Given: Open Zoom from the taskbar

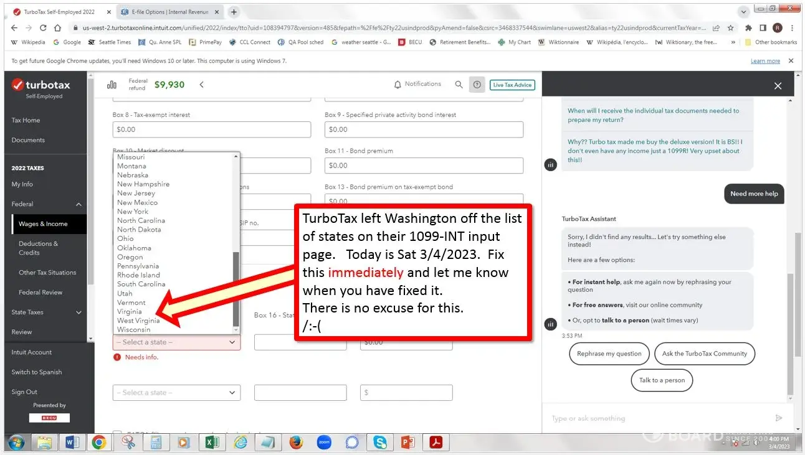Looking at the screenshot, I should coord(324,443).
